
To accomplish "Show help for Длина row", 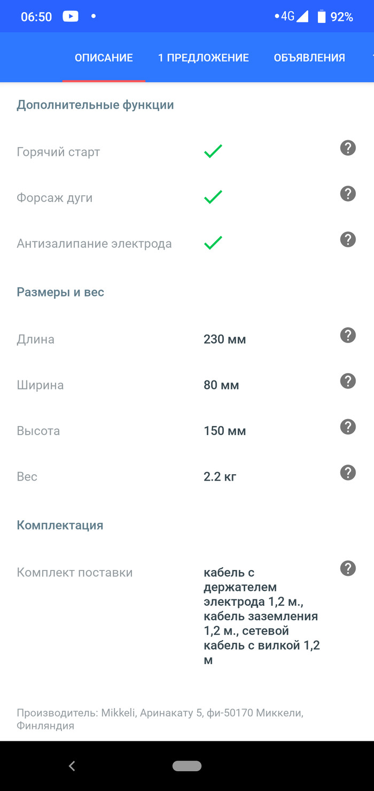I will click(x=348, y=335).
